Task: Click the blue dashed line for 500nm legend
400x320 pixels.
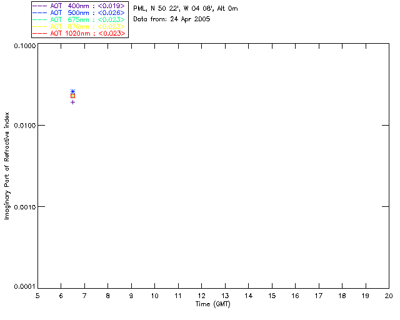Action: tap(39, 12)
